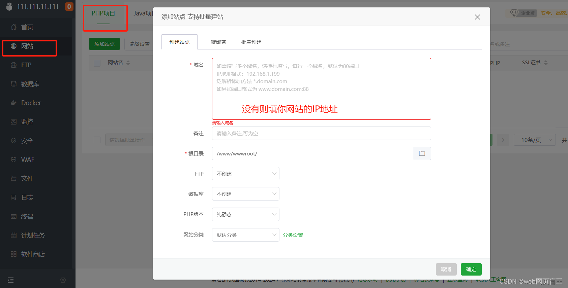The image size is (568, 288).
Task: Open the 10条/页 page size dropdown
Action: (x=535, y=140)
